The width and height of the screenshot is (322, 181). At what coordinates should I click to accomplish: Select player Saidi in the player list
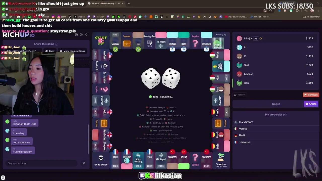pos(275,65)
